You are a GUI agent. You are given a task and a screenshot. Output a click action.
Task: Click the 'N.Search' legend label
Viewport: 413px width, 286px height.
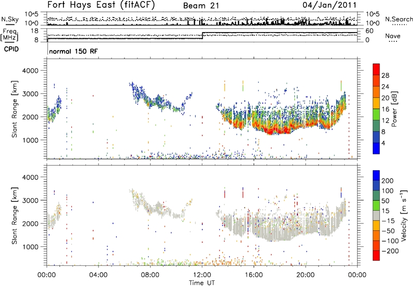click(x=399, y=19)
